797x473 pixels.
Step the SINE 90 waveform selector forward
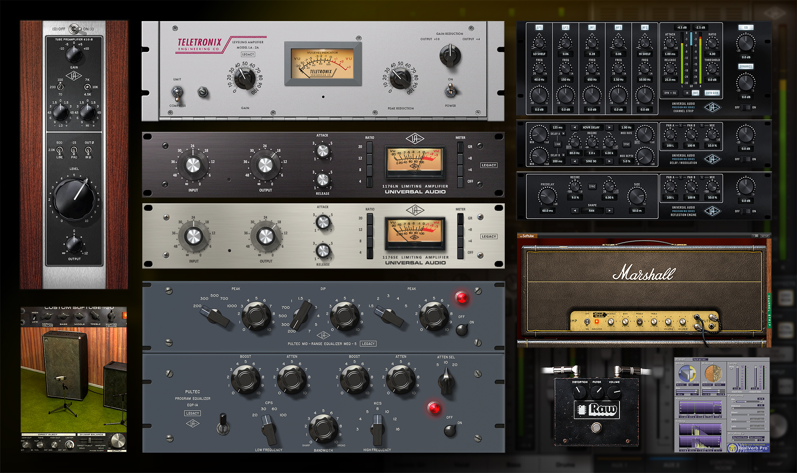[x=609, y=161]
